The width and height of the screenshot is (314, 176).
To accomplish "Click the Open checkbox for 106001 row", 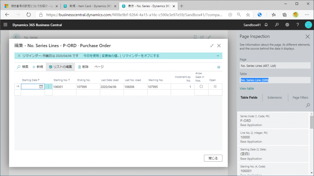I will tap(215, 86).
